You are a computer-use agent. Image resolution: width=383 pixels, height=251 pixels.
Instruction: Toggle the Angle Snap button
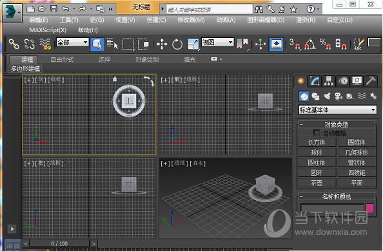click(309, 44)
